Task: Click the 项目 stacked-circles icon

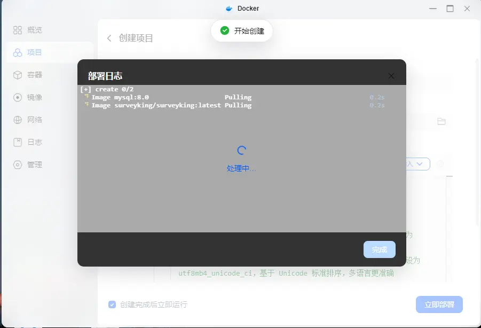Action: pyautogui.click(x=18, y=52)
